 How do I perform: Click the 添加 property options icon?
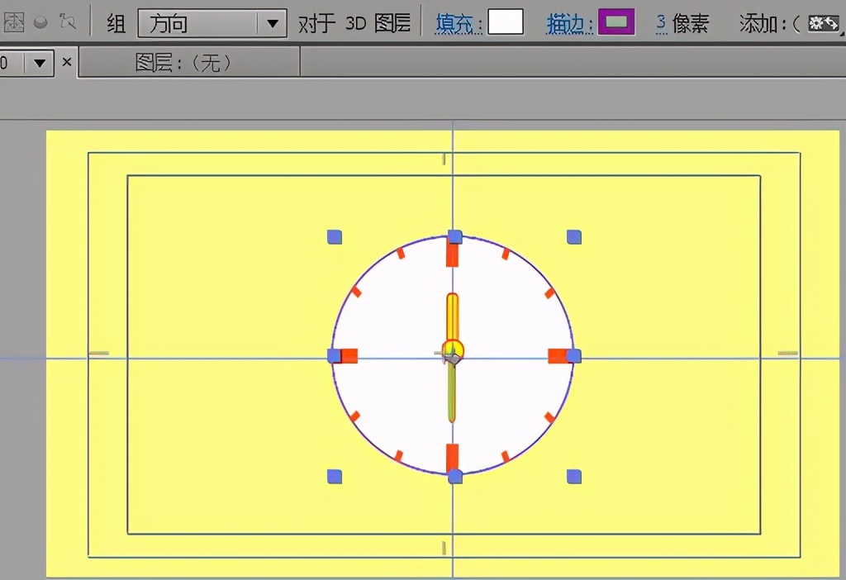[824, 23]
